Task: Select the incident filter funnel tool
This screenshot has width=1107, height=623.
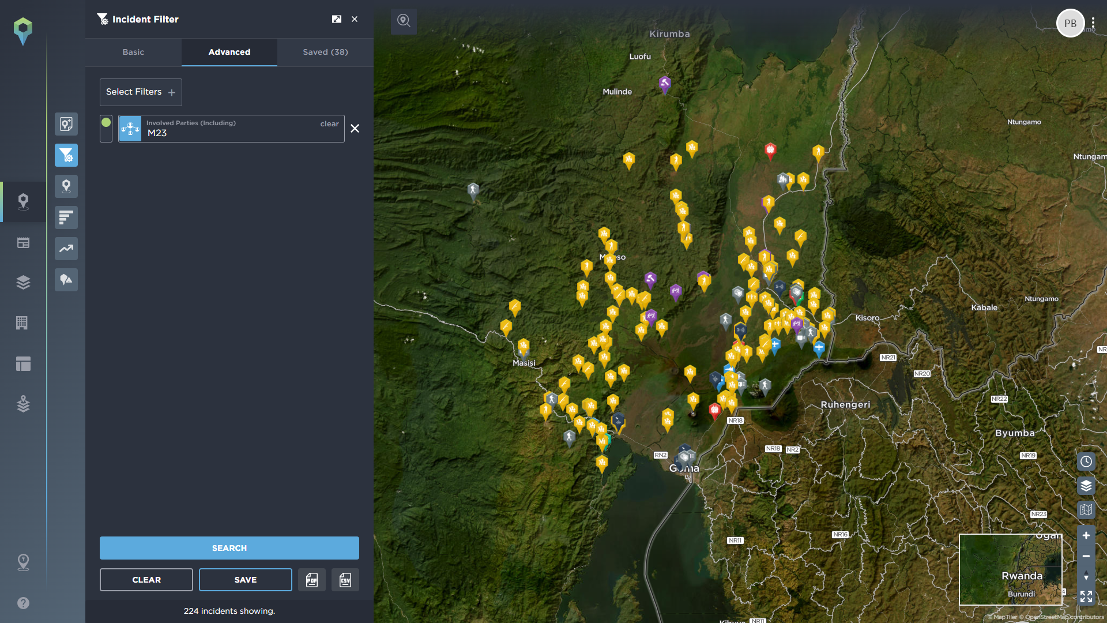Action: point(66,155)
